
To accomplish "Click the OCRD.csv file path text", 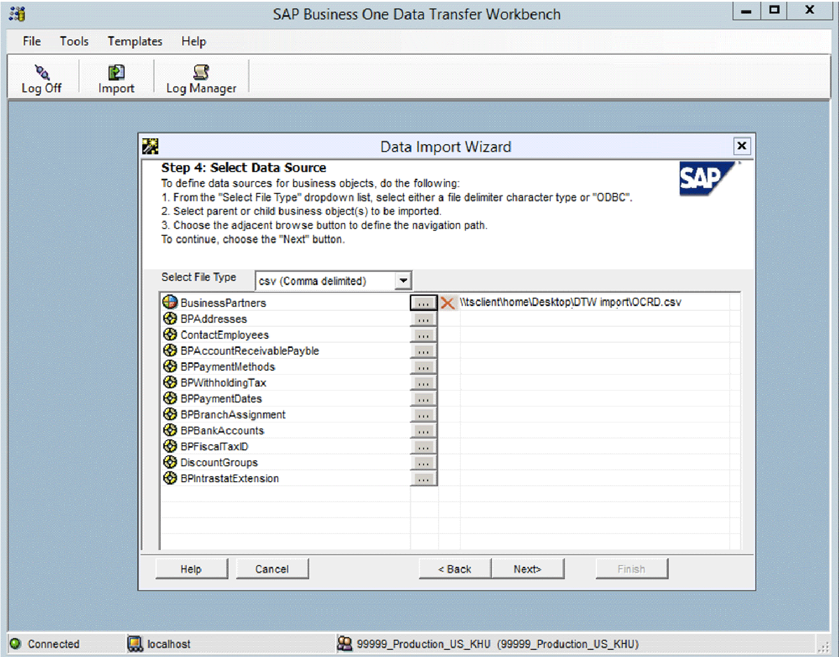I will pyautogui.click(x=570, y=302).
